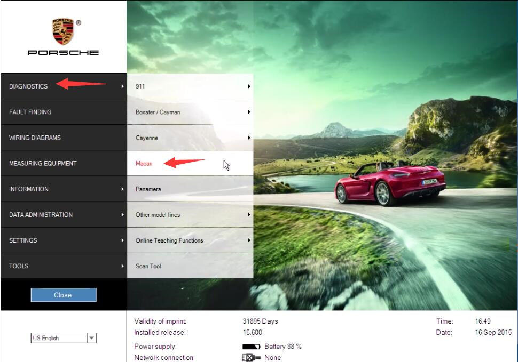Viewport: 518px width, 362px height.
Task: Select the Panamera model line
Action: [x=190, y=189]
